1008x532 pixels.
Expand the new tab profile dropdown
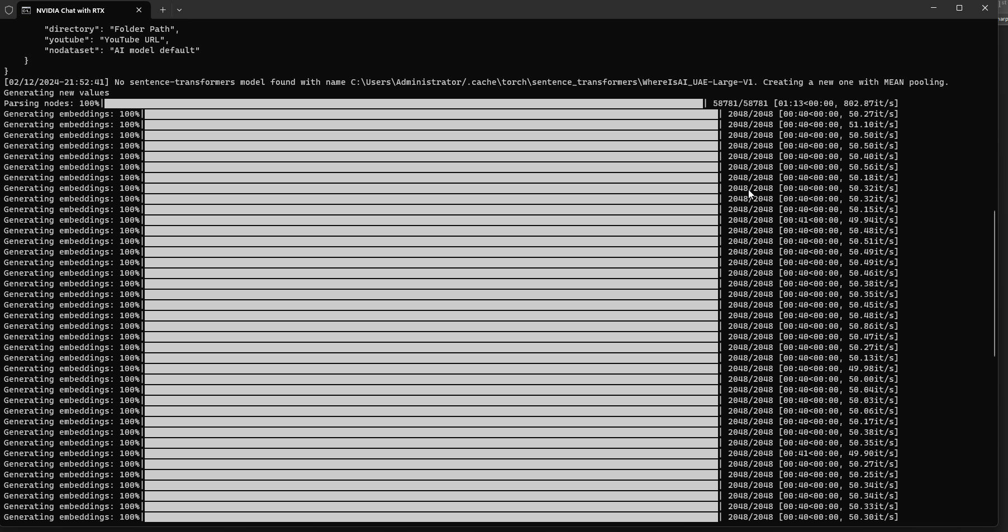tap(179, 10)
